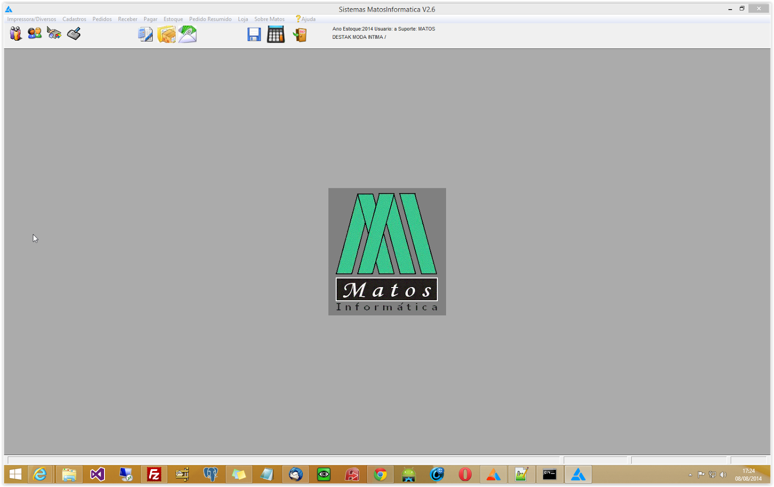Open the Pedido Resumido menu
This screenshot has width=774, height=487.
pyautogui.click(x=210, y=19)
